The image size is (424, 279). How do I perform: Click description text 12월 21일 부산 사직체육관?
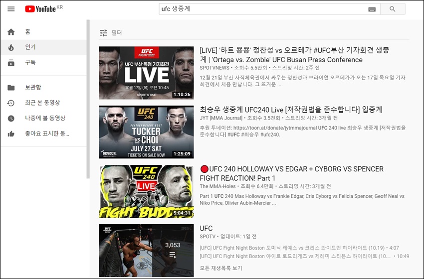[302, 81]
